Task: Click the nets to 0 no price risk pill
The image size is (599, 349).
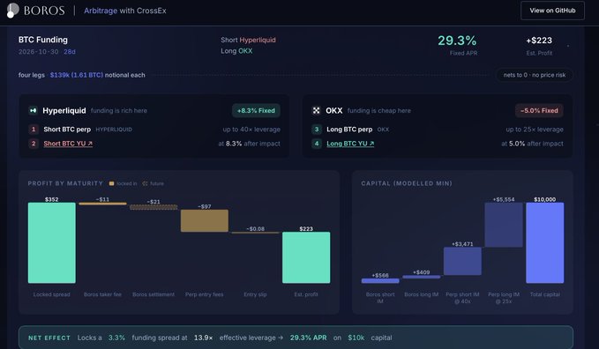Action: click(534, 75)
